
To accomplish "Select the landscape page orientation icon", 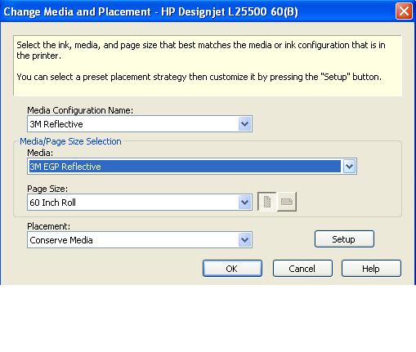I will pyautogui.click(x=287, y=202).
